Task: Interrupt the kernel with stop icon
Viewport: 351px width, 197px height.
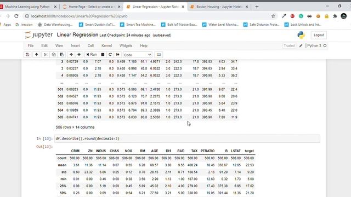Action: (103, 55)
